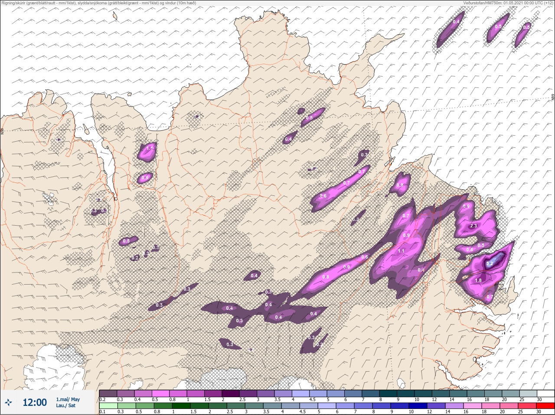Select the 0.5 green swatch in lower legend row
The height and width of the screenshot is (415, 555).
tap(144, 406)
